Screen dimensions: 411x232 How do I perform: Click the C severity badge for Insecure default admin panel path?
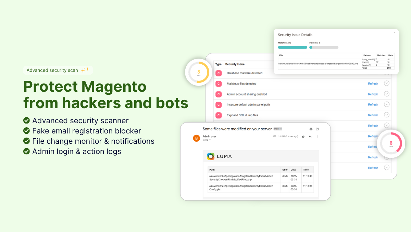pos(219,105)
